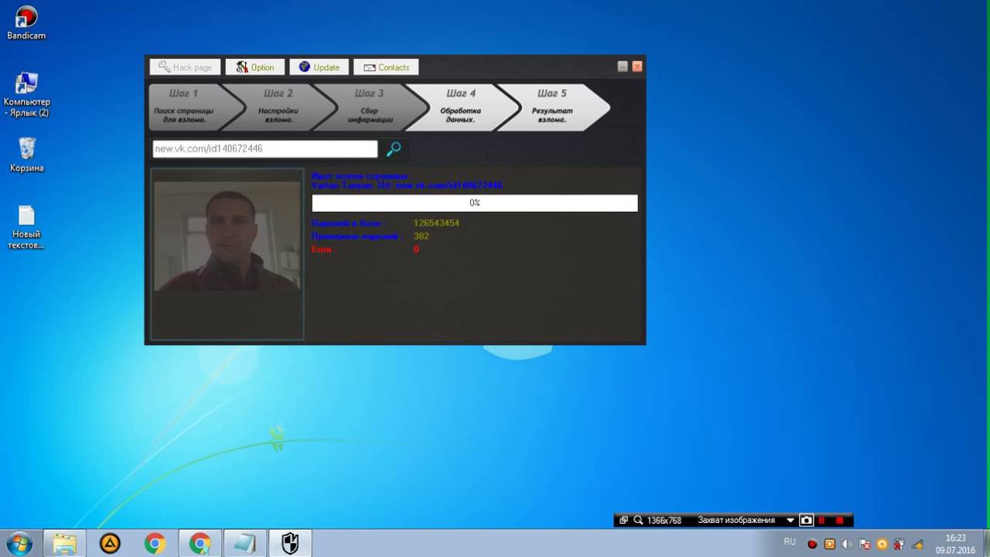The image size is (990, 557).
Task: Open the volume speaker tray icon
Action: [848, 544]
